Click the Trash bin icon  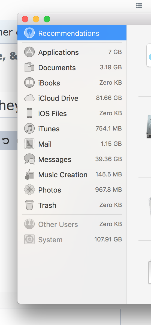pos(29,205)
